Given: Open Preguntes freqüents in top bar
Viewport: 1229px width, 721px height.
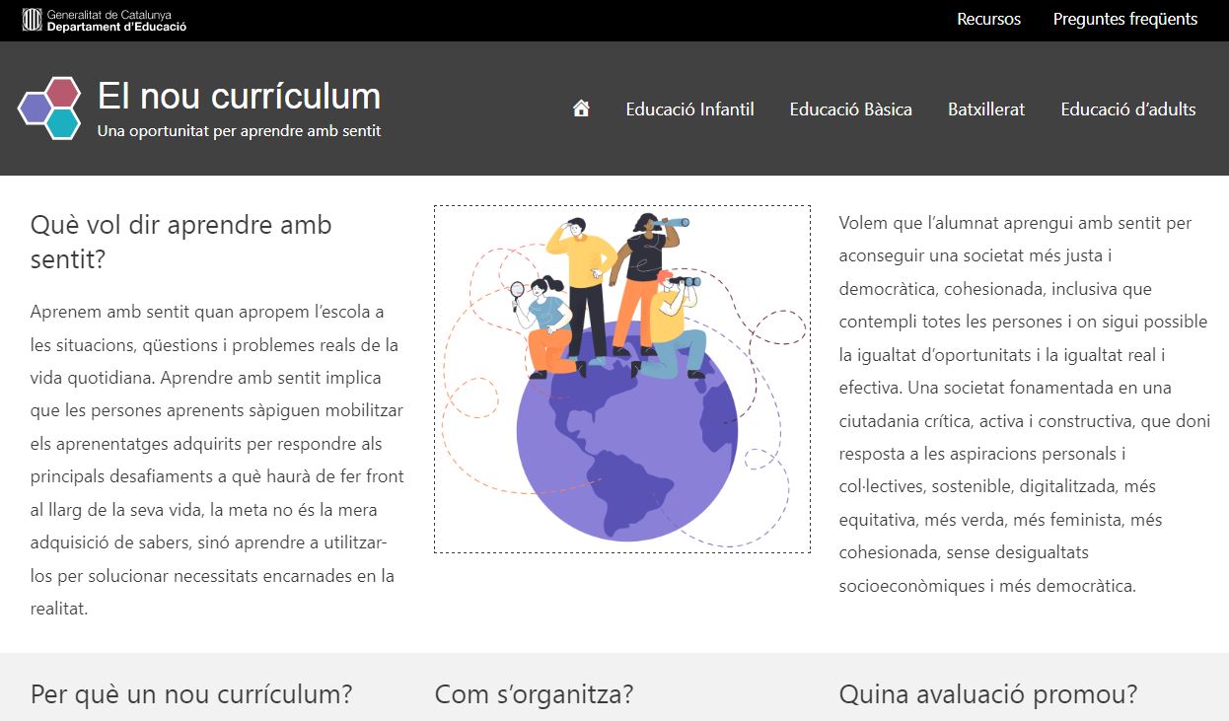Looking at the screenshot, I should (1124, 19).
